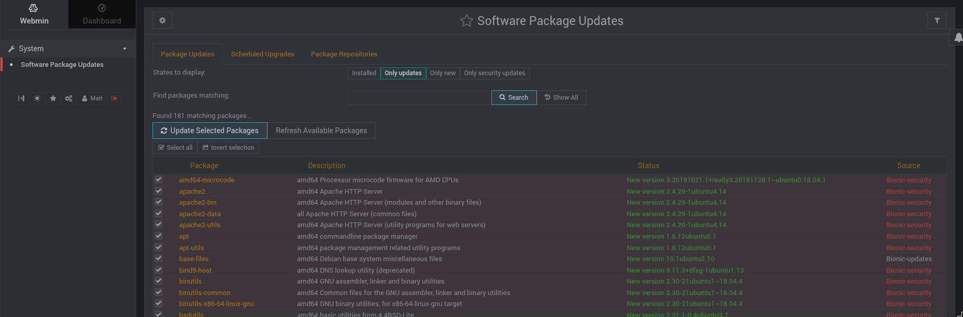Open user Matt's profile button

92,98
